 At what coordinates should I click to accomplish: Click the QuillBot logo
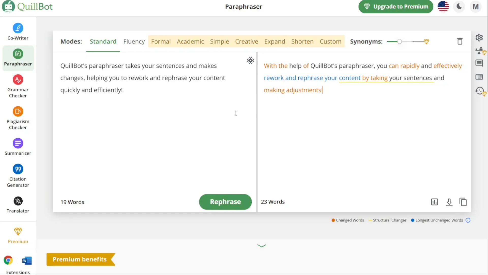pyautogui.click(x=27, y=6)
